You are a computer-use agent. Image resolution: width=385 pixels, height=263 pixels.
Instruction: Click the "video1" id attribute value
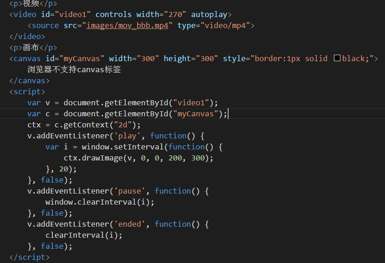tap(73, 14)
